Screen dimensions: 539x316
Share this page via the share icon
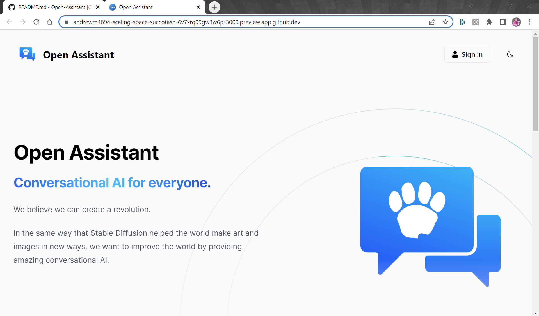(x=432, y=22)
